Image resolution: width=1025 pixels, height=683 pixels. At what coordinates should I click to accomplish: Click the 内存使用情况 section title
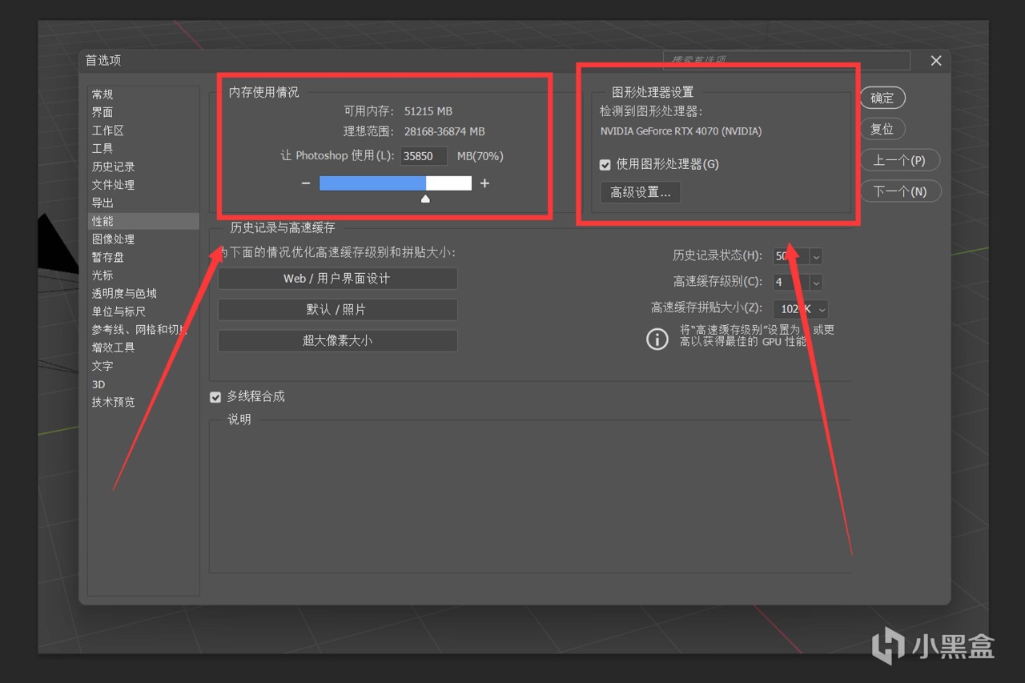coord(264,92)
